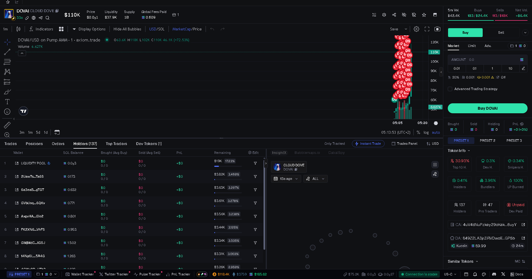Open the ALL filter dropdown
The height and width of the screenshot is (279, 532).
[x=316, y=179]
